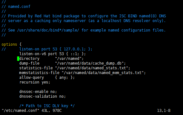183x115 pixels.
Task: Click the dump-file option name
Action: (29, 63)
